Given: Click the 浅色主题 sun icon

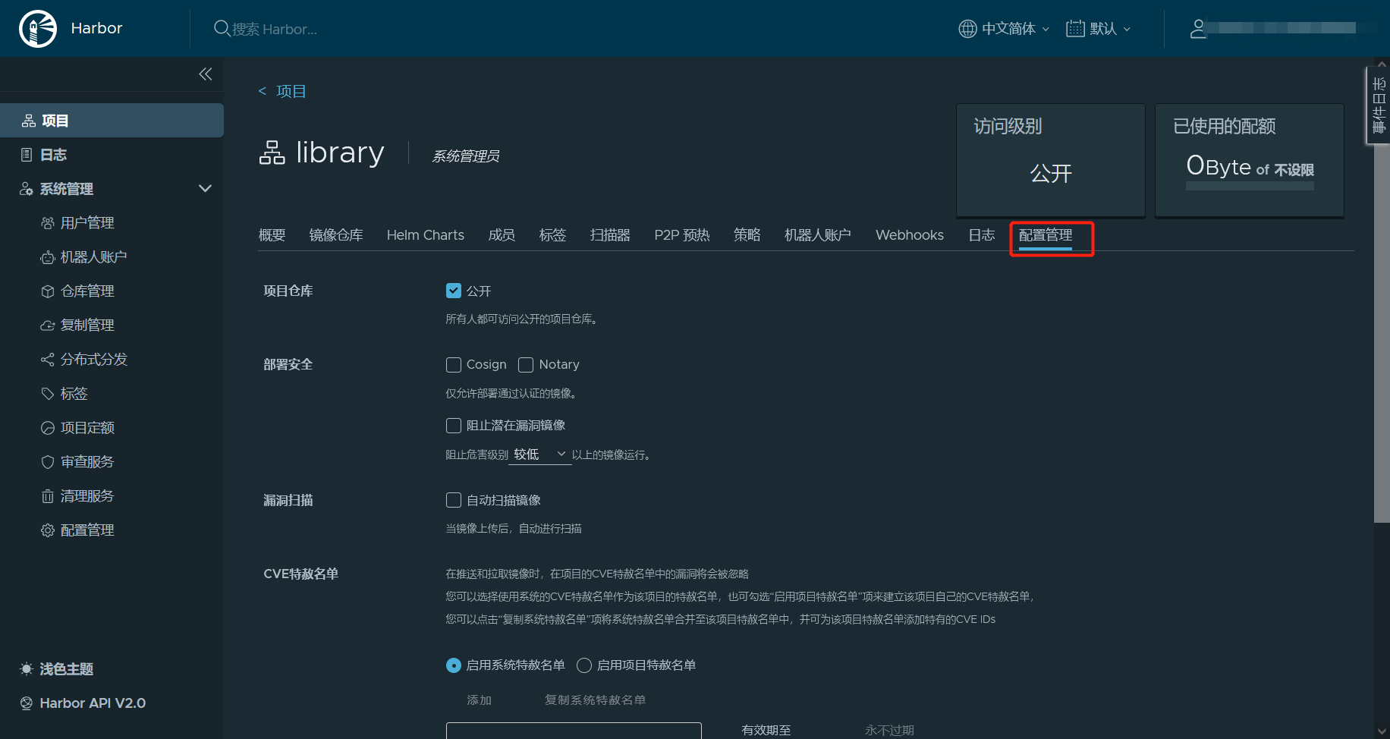Looking at the screenshot, I should coord(27,669).
